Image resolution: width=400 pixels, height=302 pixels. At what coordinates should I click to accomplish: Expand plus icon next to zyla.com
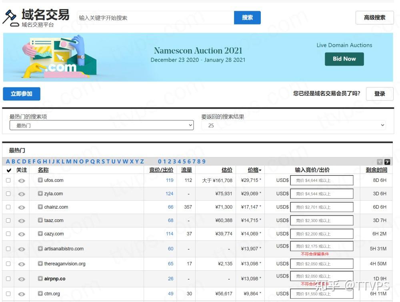pyautogui.click(x=40, y=193)
